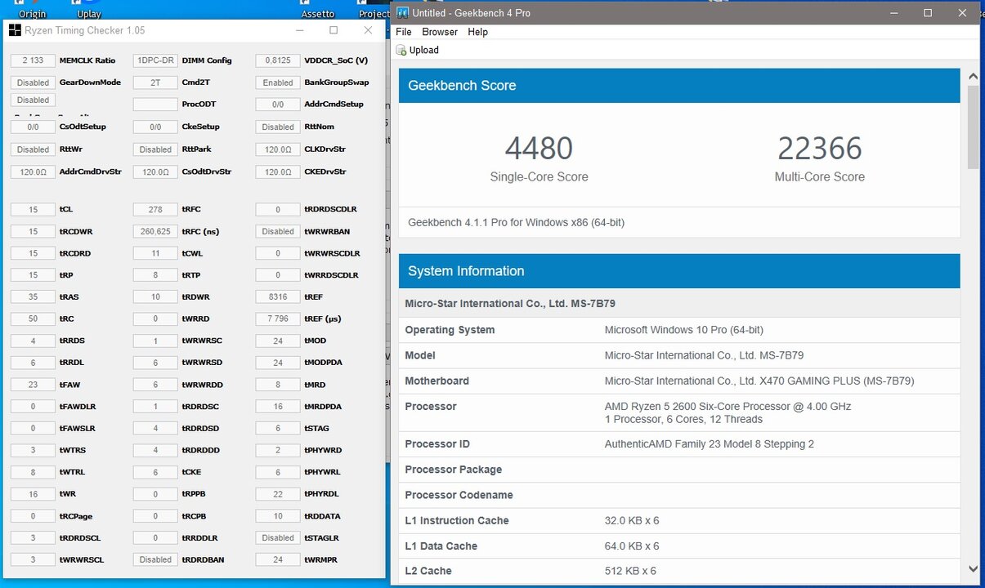Select the Origin desktop shortcut
Image resolution: width=985 pixels, height=588 pixels.
(x=32, y=10)
